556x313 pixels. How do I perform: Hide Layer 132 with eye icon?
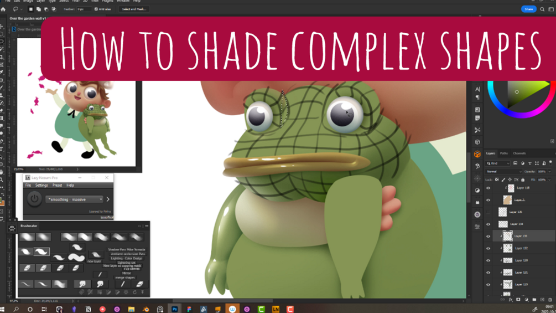point(489,248)
